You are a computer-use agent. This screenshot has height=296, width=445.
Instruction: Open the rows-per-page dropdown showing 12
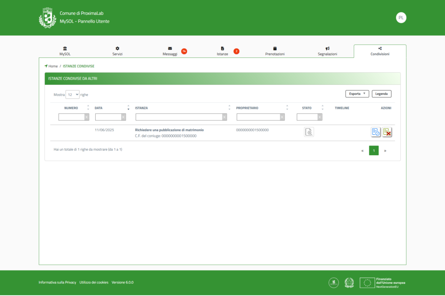pos(72,94)
